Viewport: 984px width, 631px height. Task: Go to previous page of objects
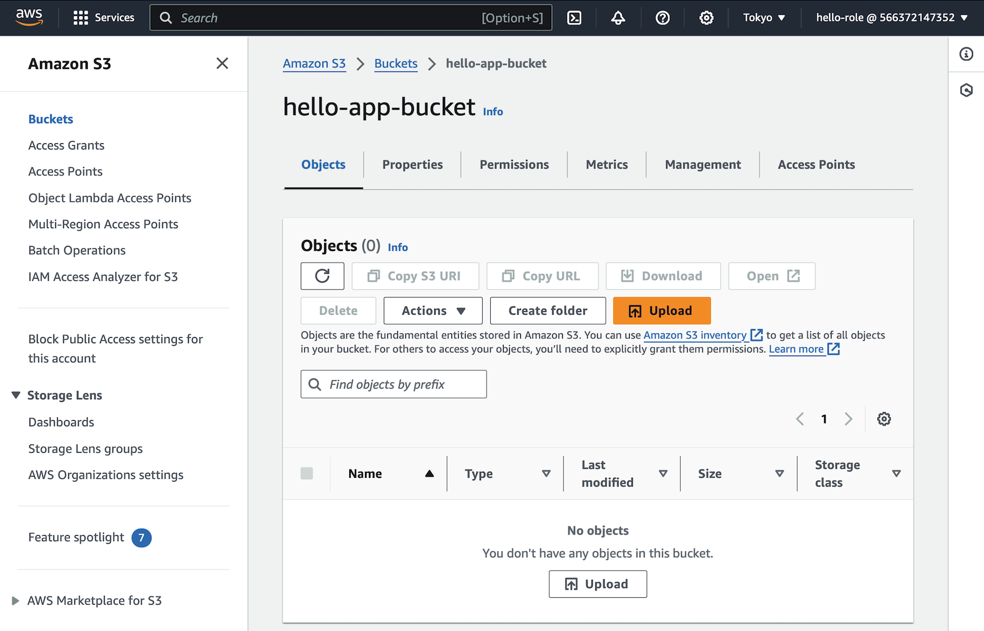coord(799,419)
